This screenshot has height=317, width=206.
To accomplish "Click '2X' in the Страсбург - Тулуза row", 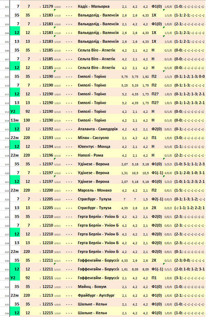I will click(x=154, y=208).
